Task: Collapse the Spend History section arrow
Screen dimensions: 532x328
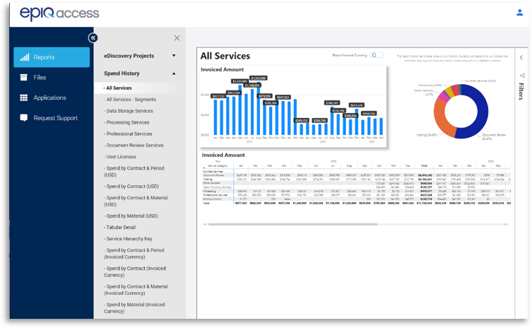Action: pyautogui.click(x=174, y=74)
